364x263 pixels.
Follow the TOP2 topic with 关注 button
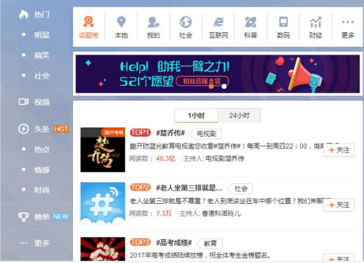tap(339, 205)
